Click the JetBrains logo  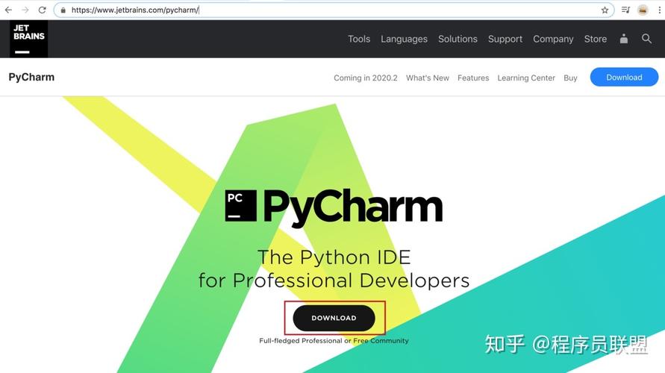click(x=29, y=39)
